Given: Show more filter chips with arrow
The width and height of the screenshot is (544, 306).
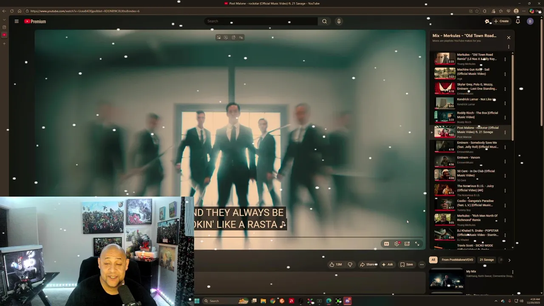Looking at the screenshot, I should click(509, 260).
